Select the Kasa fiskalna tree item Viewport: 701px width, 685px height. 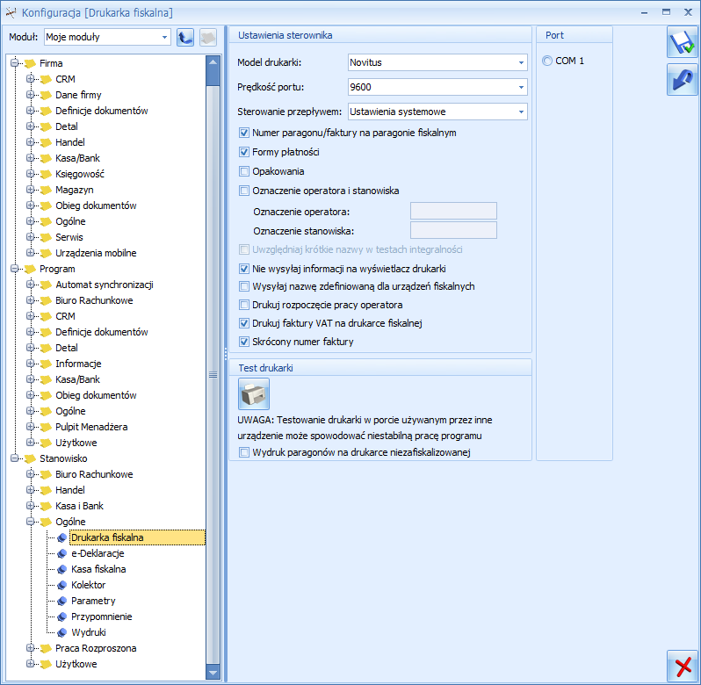click(x=98, y=569)
